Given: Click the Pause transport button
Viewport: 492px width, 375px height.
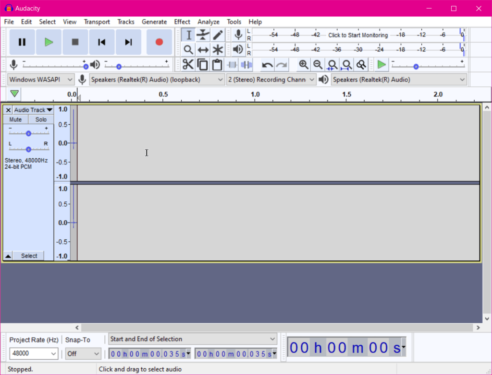Looking at the screenshot, I should pyautogui.click(x=22, y=42).
